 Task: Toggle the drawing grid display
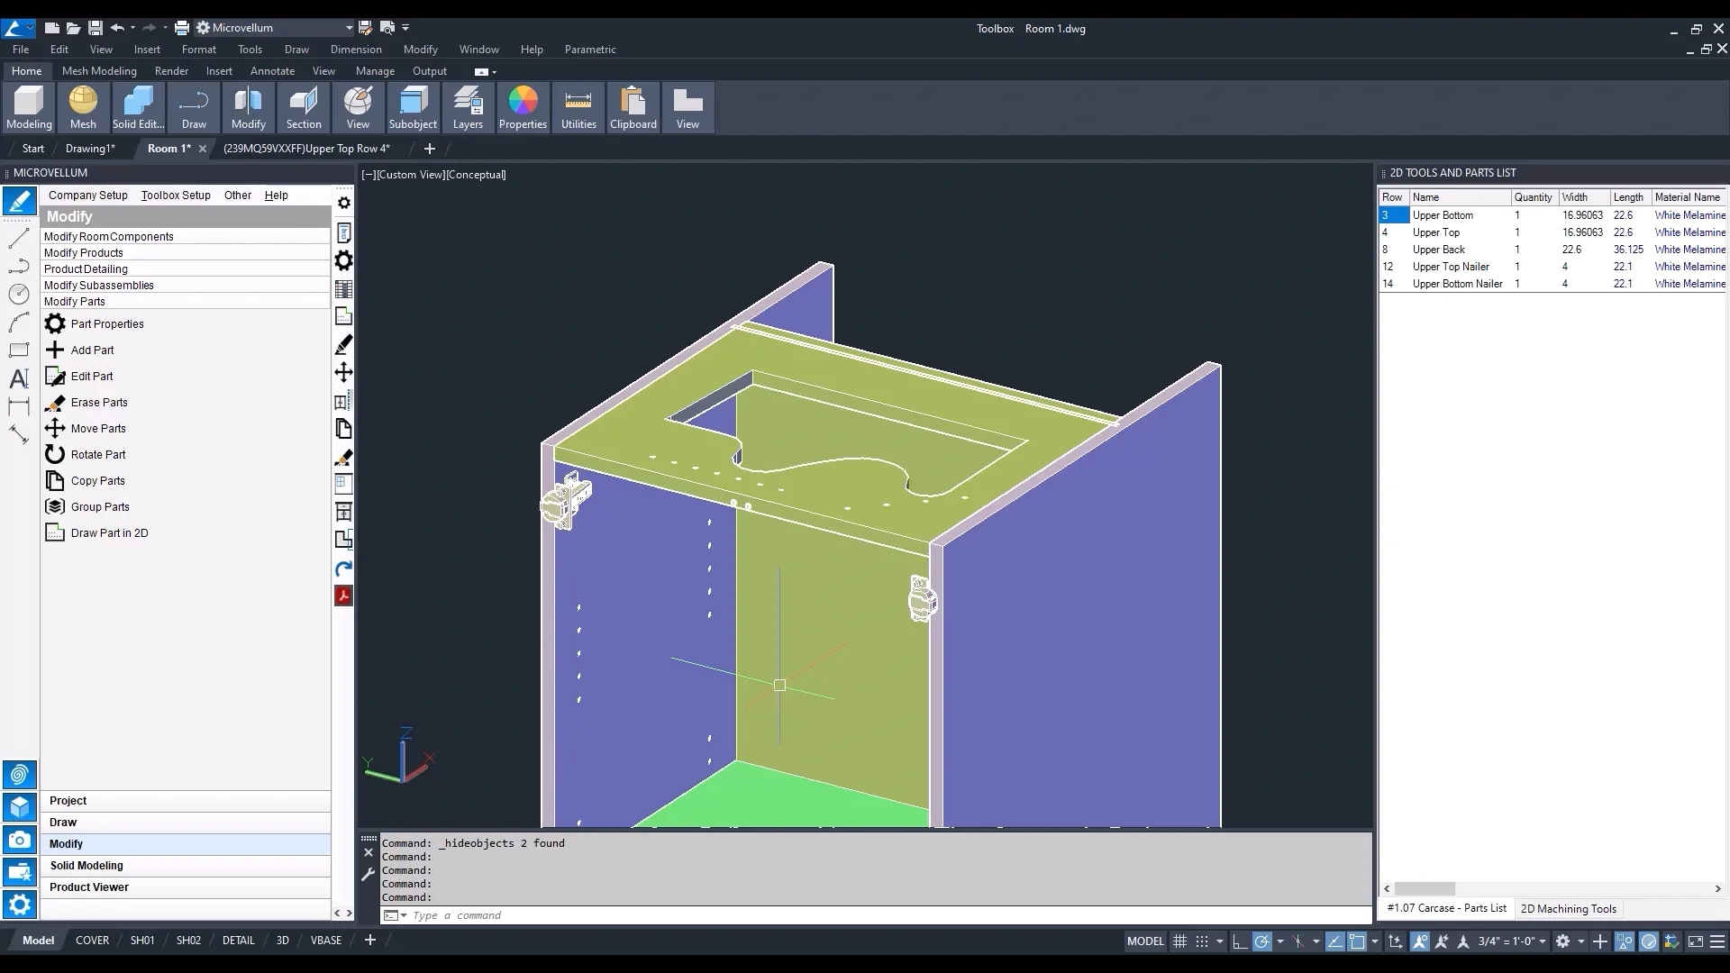pyautogui.click(x=1179, y=941)
